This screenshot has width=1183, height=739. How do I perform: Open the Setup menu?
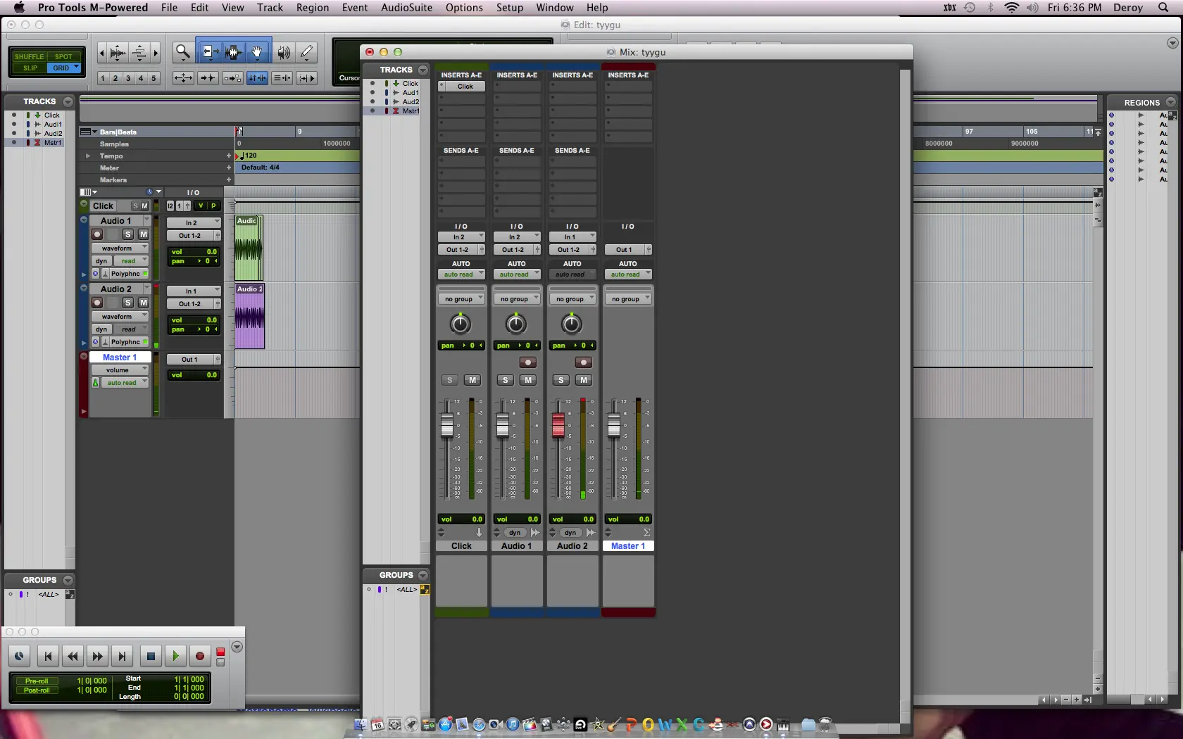510,8
